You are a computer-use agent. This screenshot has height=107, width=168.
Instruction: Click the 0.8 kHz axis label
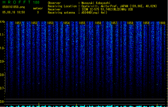pos(2,75)
